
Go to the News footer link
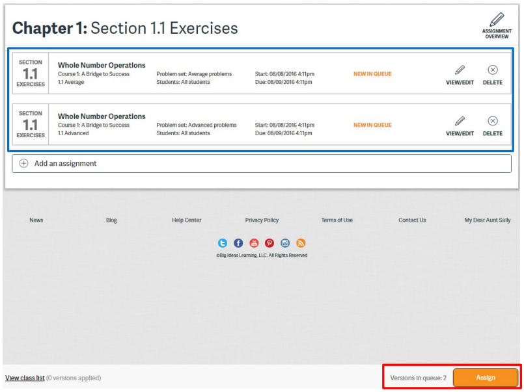(36, 220)
